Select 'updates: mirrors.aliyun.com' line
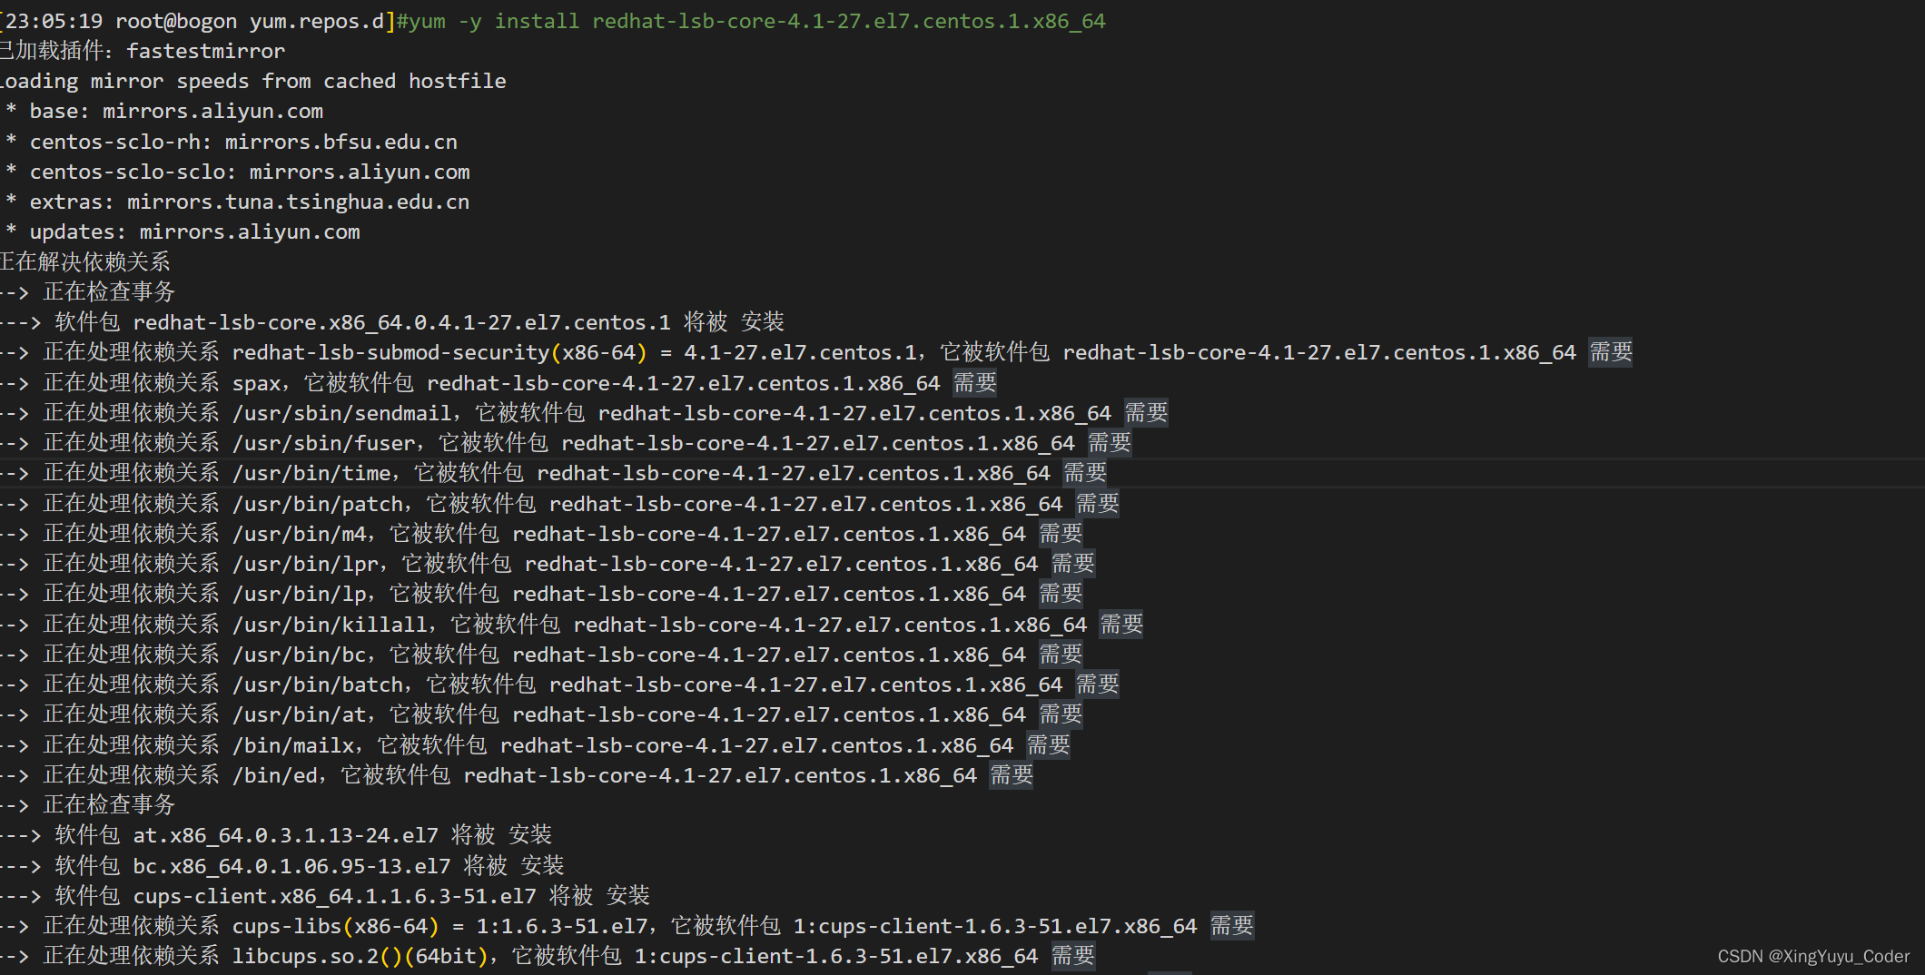1925x975 pixels. pyautogui.click(x=194, y=232)
